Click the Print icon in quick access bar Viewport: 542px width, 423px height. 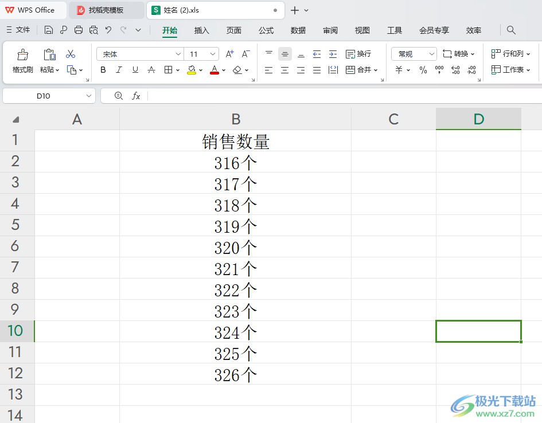click(x=79, y=30)
